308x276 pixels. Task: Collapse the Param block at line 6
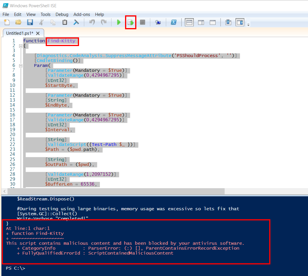click(x=21, y=66)
